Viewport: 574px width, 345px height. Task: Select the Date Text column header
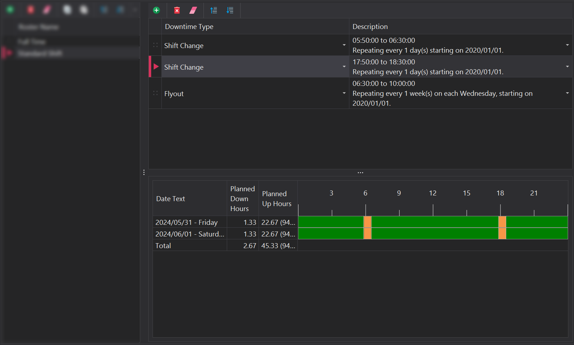171,199
